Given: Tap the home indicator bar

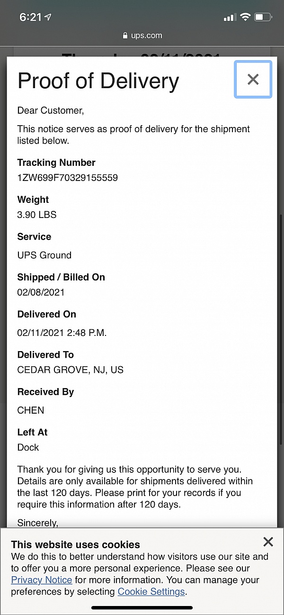Looking at the screenshot, I should pos(142,607).
